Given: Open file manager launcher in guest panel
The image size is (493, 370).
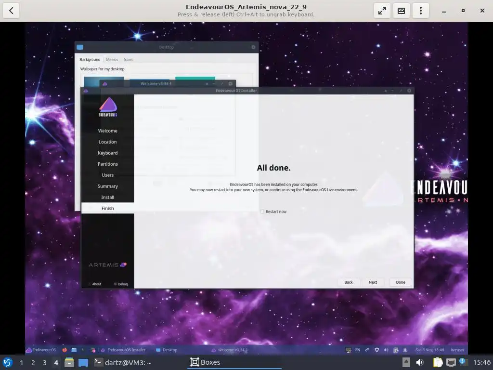Looking at the screenshot, I should point(74,350).
